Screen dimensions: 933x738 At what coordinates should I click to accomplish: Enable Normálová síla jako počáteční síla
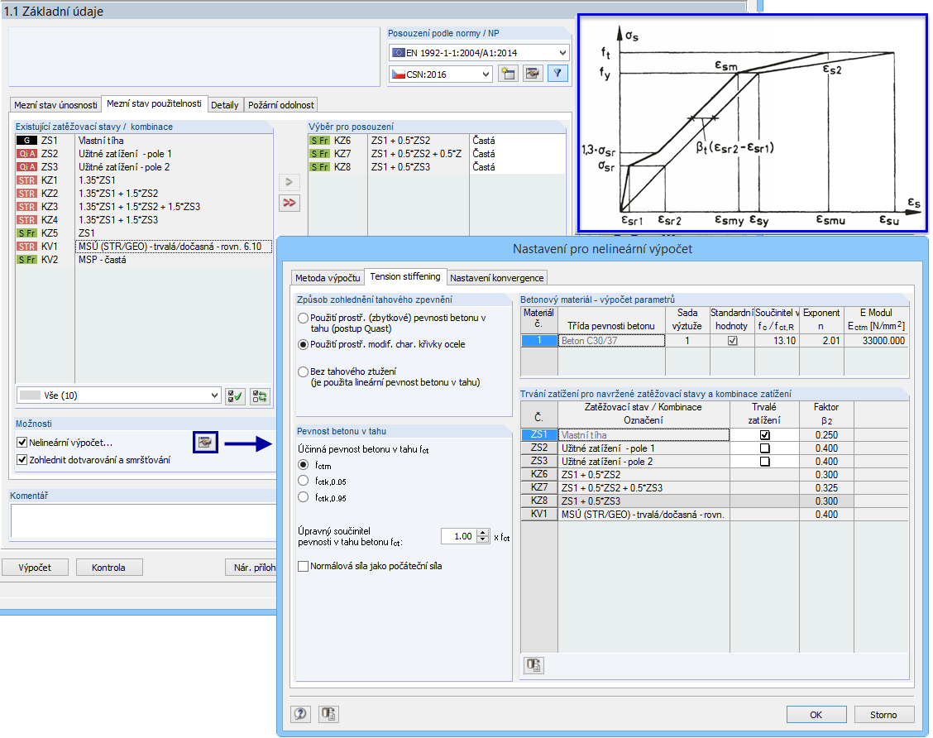click(304, 567)
